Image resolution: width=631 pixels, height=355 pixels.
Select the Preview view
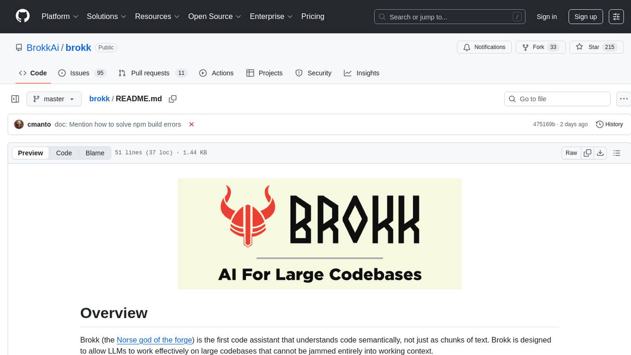[x=31, y=153]
